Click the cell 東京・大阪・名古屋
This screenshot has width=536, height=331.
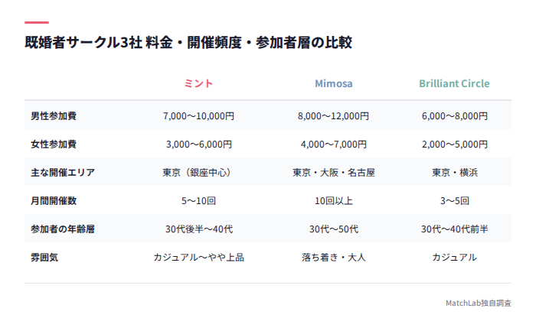click(334, 172)
